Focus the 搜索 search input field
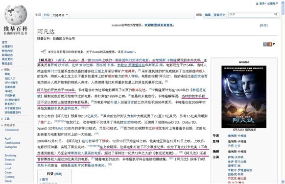The height and width of the screenshot is (184, 285). (x=251, y=14)
